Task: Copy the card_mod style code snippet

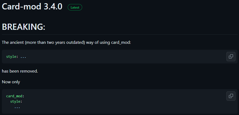Action: tap(231, 96)
